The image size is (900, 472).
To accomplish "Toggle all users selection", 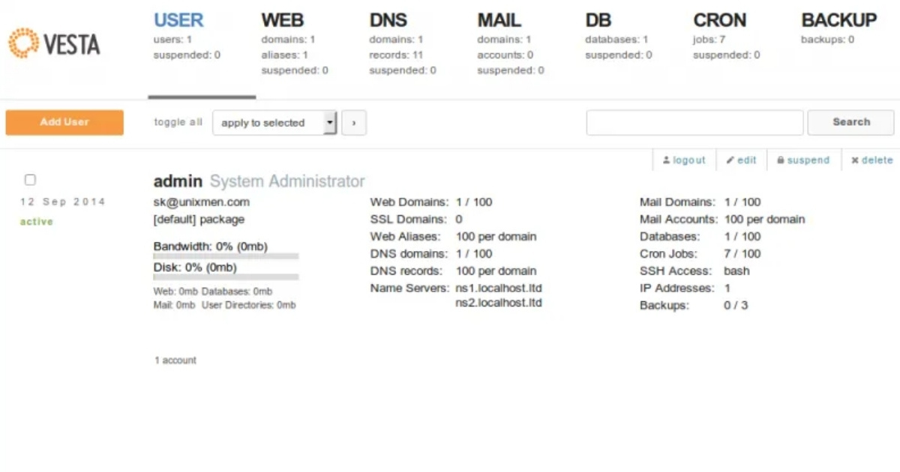I will coord(178,122).
